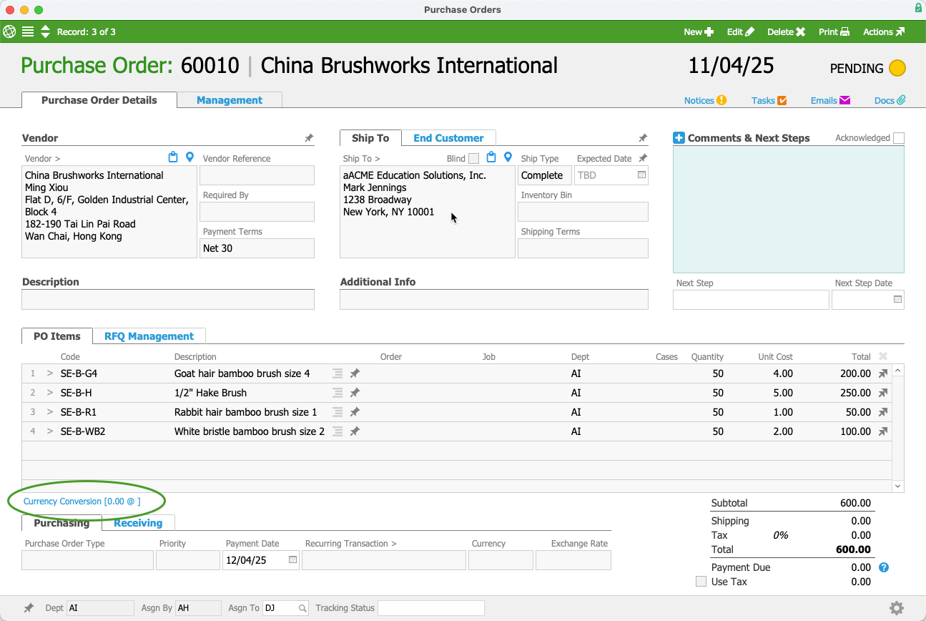Click the X icon in the PO items header
The height and width of the screenshot is (621, 926).
click(883, 356)
